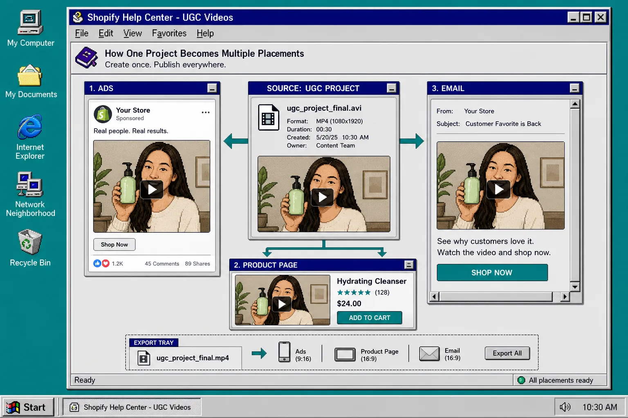
Task: Click the export tray mp4 file icon
Action: point(144,358)
